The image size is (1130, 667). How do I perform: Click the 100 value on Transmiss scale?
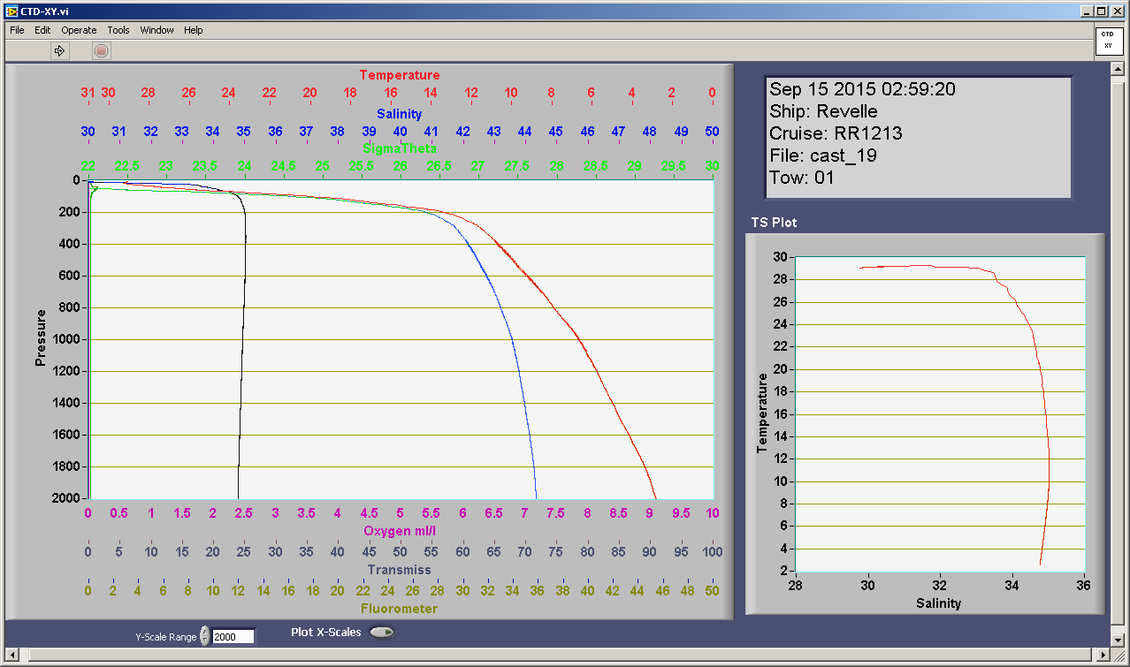[x=712, y=552]
